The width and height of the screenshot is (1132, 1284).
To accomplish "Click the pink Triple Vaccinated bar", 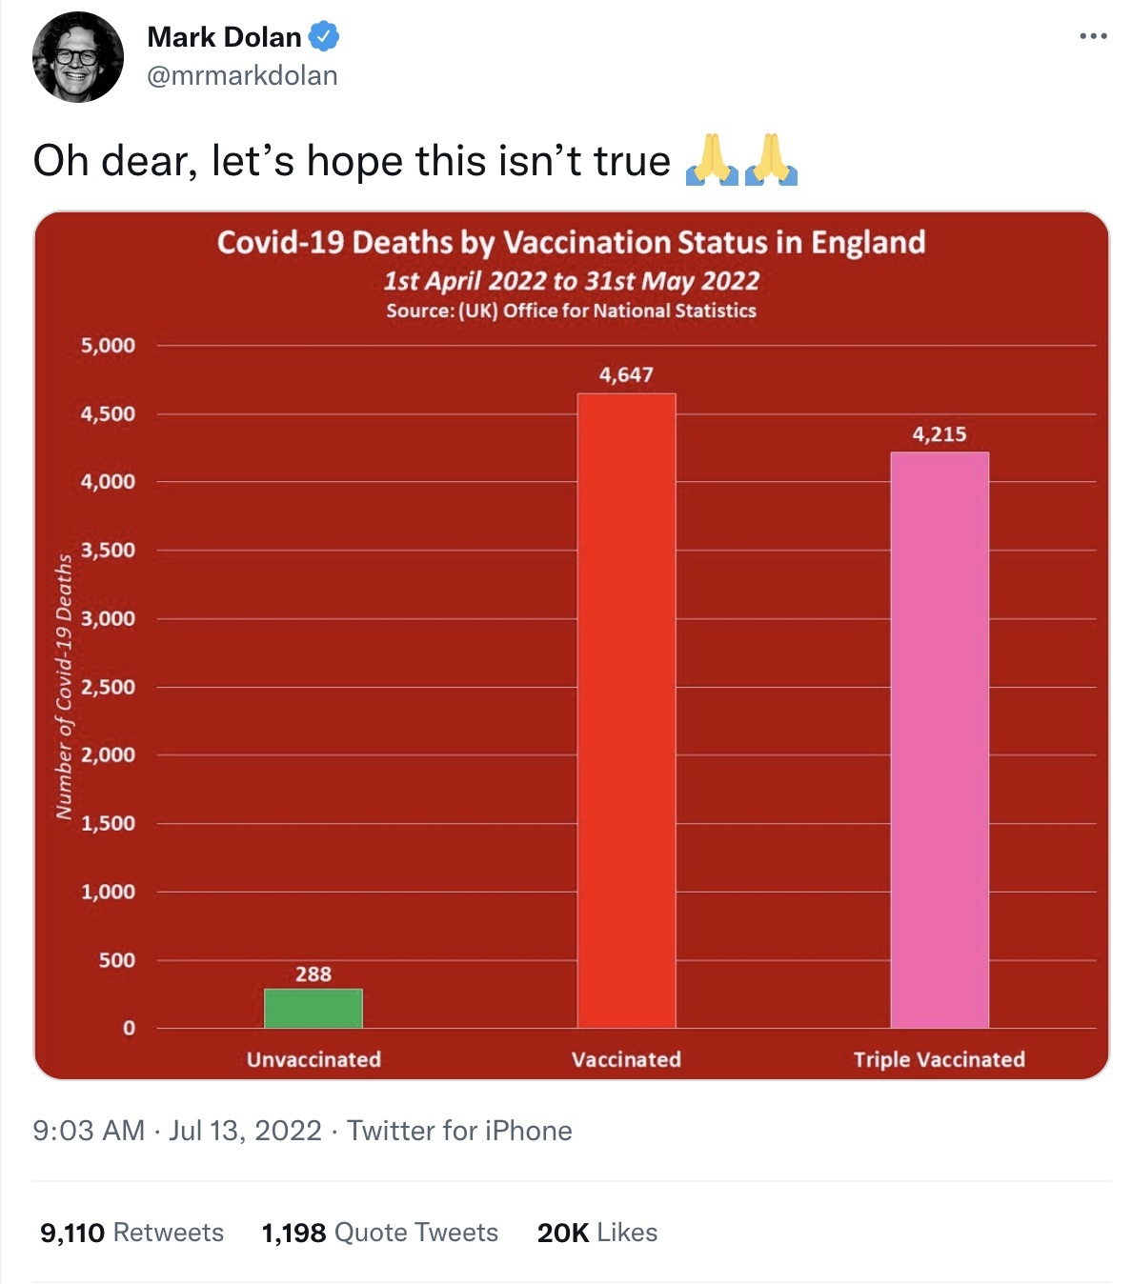I will [940, 740].
